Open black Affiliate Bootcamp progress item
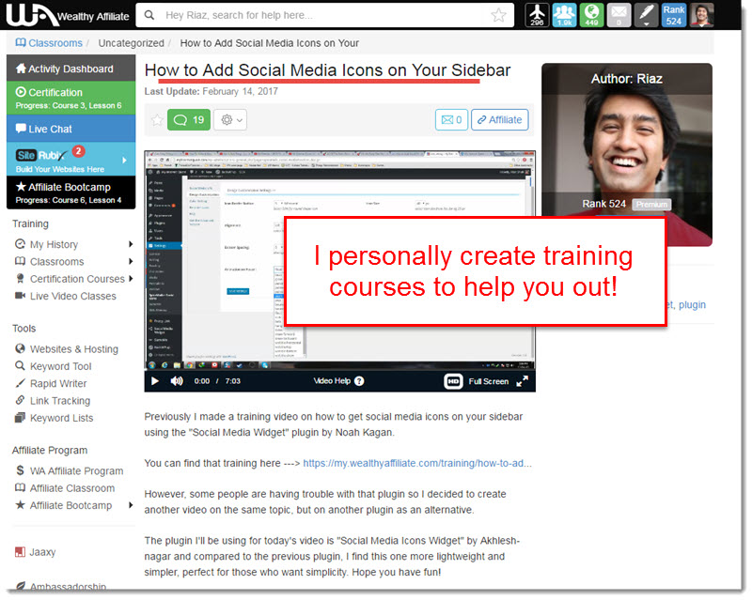Image resolution: width=752 pixels, height=600 pixels. point(71,192)
